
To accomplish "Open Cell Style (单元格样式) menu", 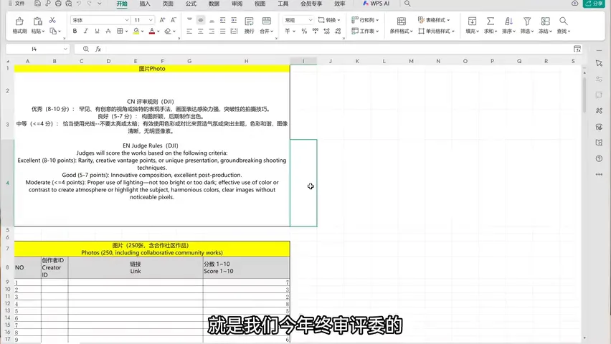I will point(437,31).
